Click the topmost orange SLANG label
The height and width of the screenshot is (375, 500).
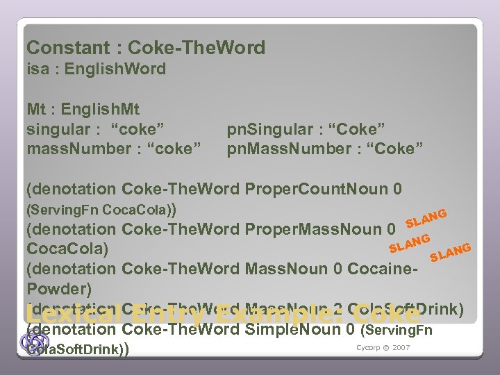[x=426, y=219]
